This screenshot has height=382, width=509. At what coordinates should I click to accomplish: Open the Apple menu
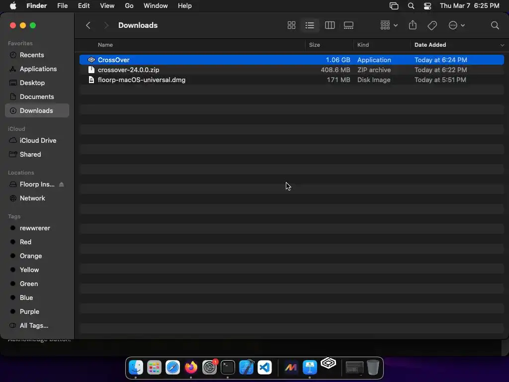pos(13,6)
